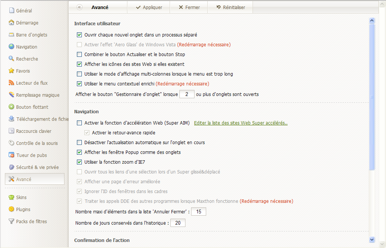Click the outer window scrollbar down arrow

382,244
